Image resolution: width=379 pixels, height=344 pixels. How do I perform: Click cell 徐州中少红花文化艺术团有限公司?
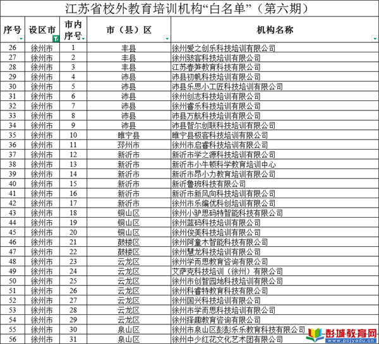click(275, 339)
